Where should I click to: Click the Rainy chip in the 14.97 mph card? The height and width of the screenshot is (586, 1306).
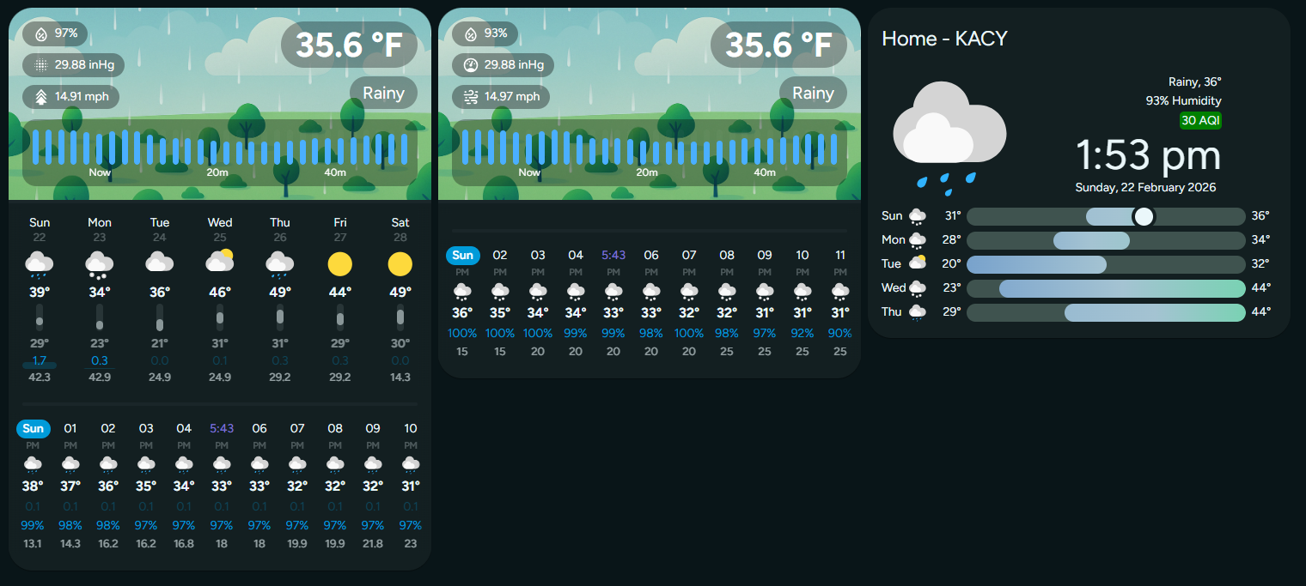(813, 93)
